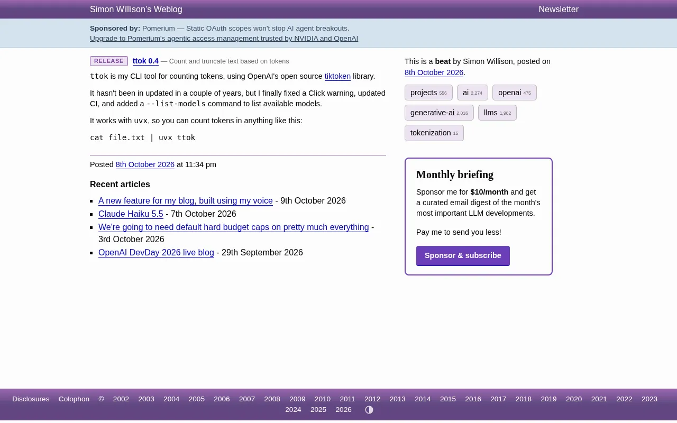Browse the 2024 archive in footer

click(x=293, y=410)
